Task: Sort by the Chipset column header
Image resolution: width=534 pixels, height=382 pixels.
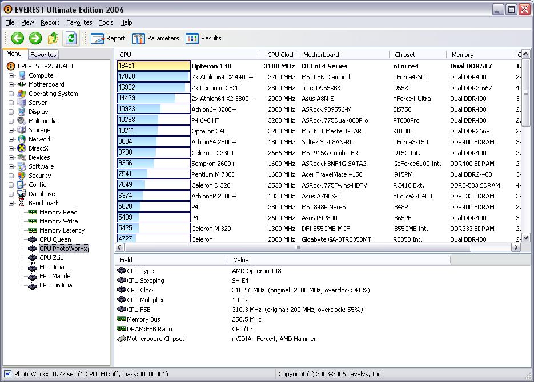Action: (418, 55)
